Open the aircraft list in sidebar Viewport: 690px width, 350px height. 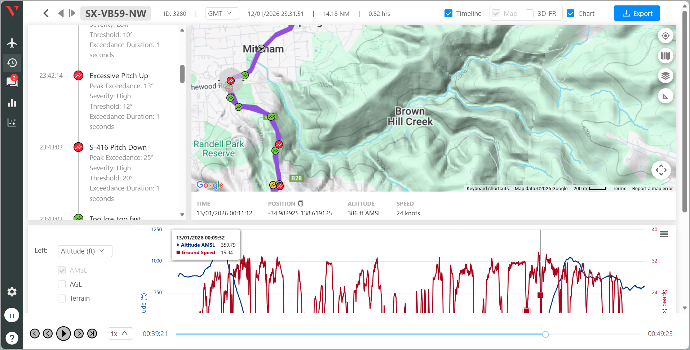(12, 43)
